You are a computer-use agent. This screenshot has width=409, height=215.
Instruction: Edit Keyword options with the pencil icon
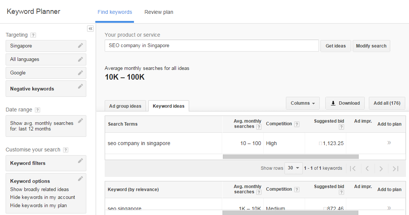(80, 179)
